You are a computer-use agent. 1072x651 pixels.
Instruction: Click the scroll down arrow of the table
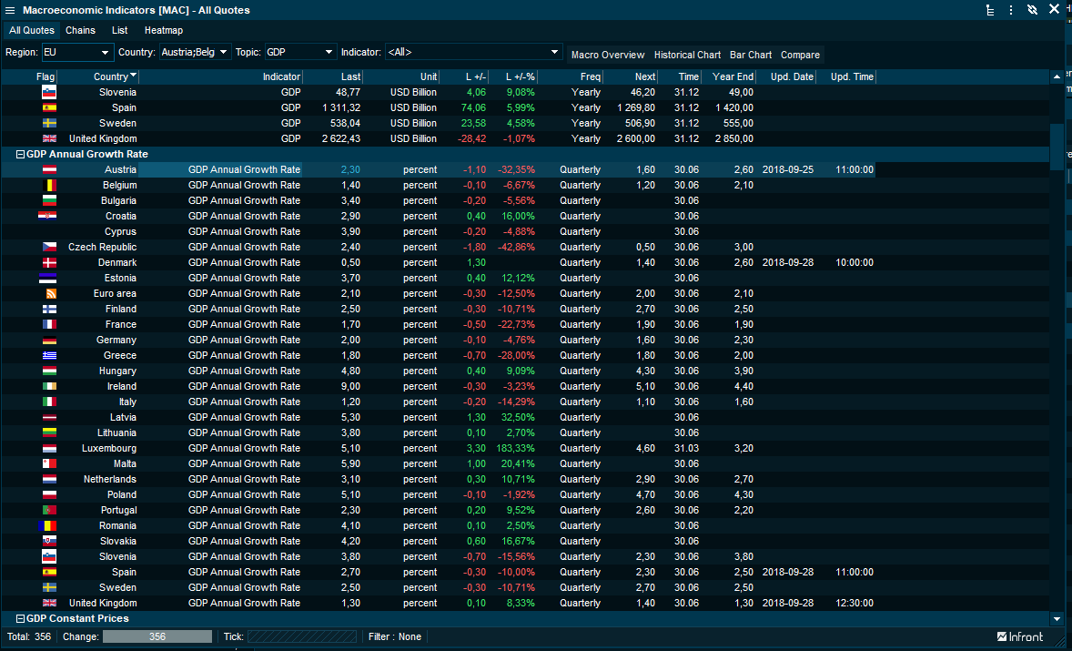coord(1057,619)
